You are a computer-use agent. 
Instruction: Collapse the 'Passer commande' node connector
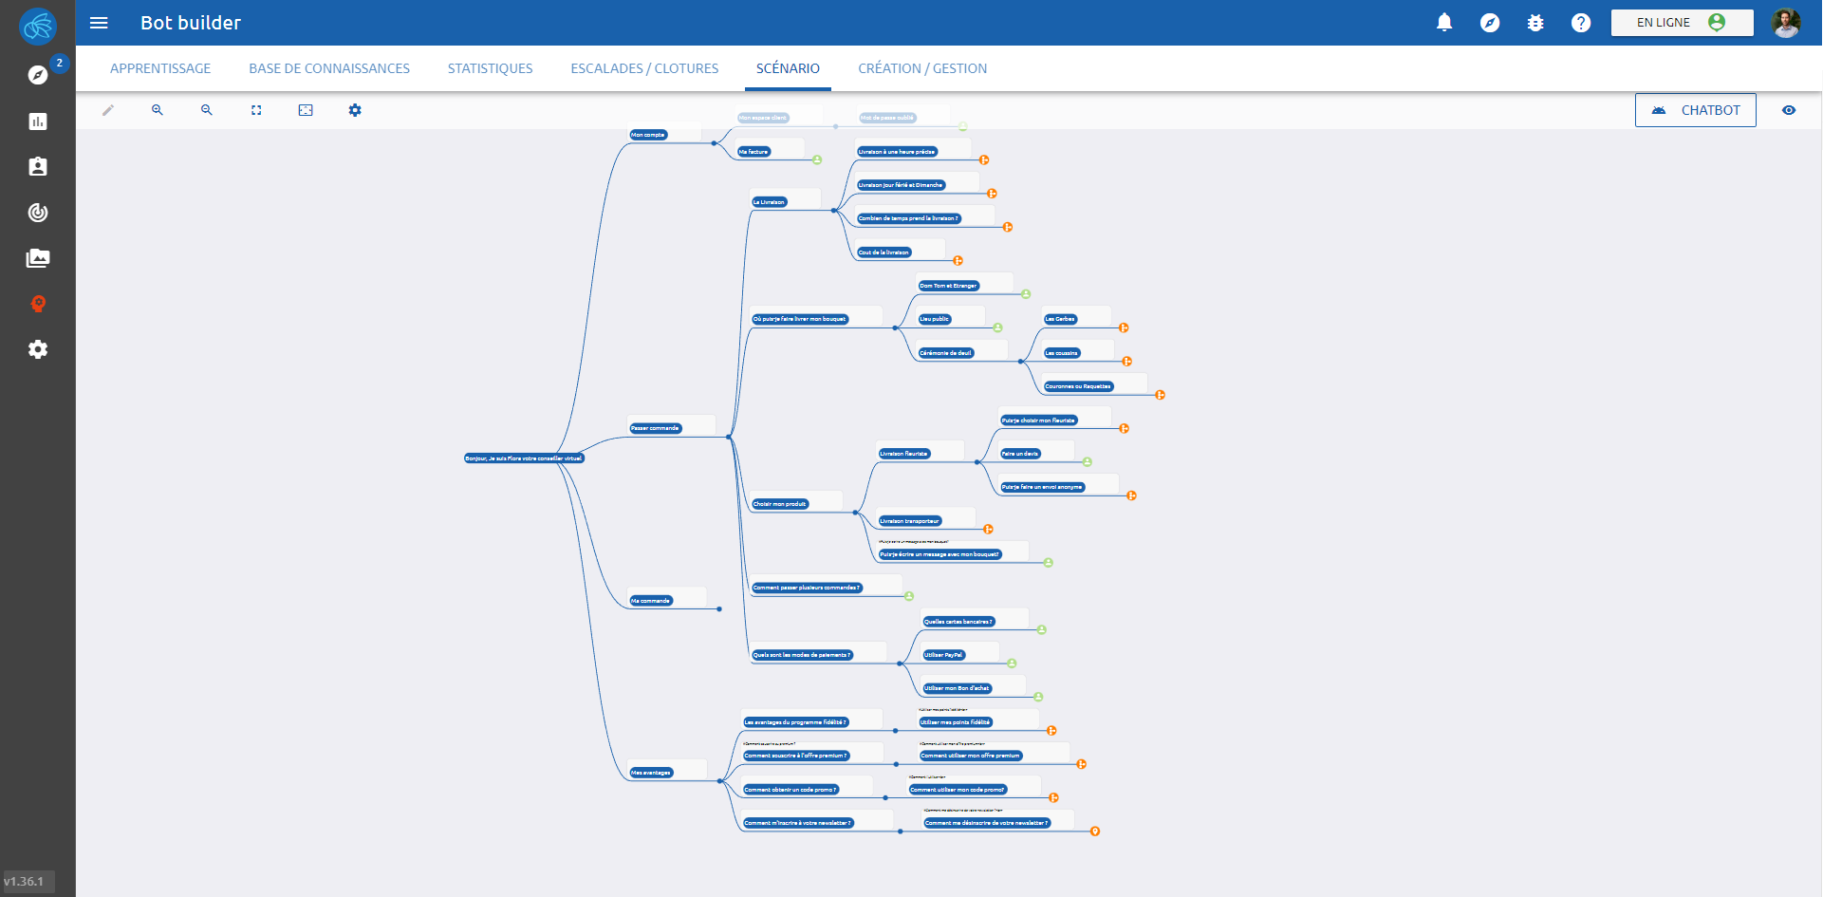(x=729, y=437)
